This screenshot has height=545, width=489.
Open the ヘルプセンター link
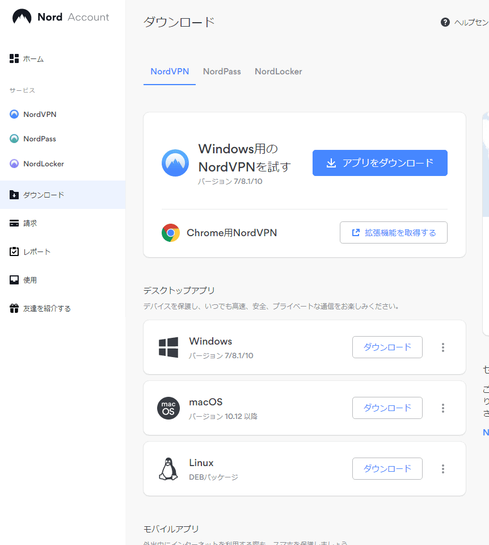(465, 22)
